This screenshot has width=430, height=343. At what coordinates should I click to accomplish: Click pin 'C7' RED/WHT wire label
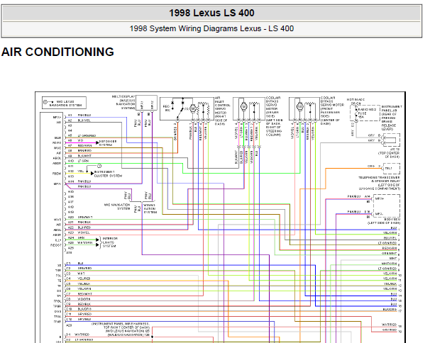pyautogui.click(x=84, y=293)
